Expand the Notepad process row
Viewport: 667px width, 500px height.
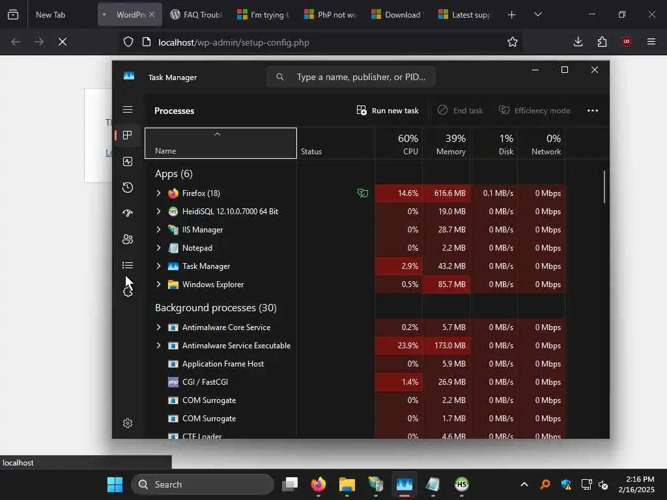[x=159, y=248]
